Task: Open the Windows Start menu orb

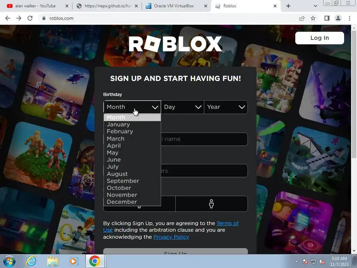Action: point(9,261)
